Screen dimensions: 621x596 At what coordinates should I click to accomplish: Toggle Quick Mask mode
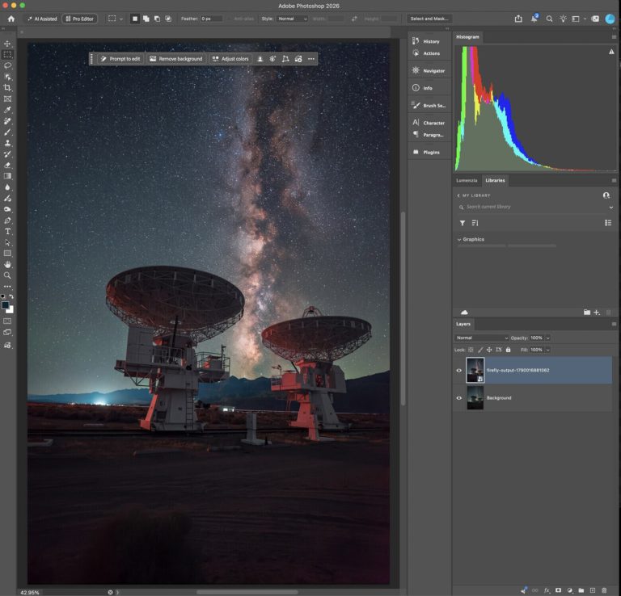click(x=7, y=321)
